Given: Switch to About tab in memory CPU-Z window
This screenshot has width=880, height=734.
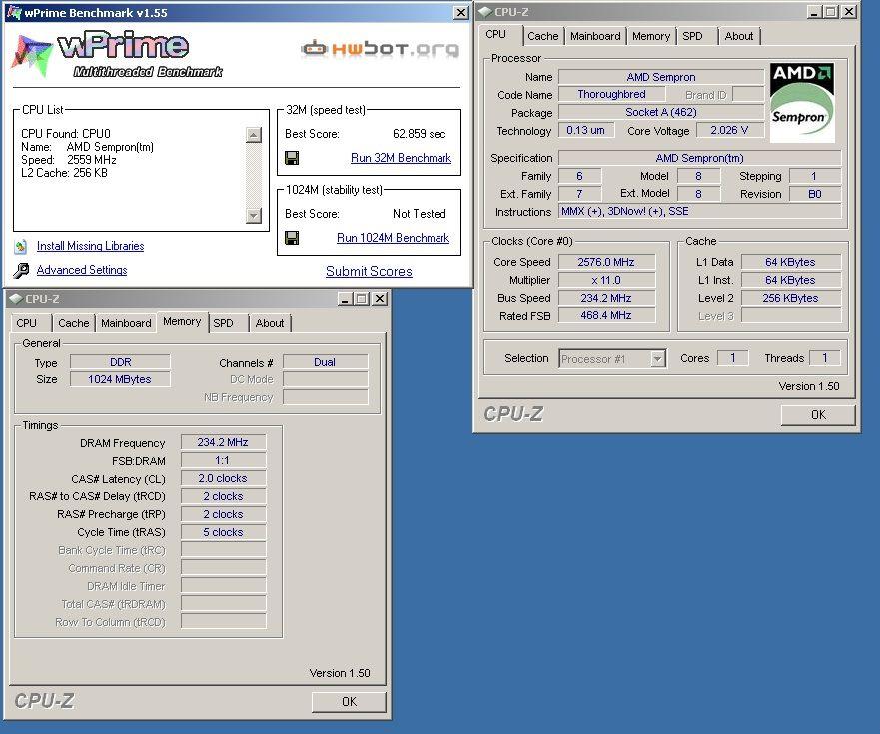Looking at the screenshot, I should point(270,323).
